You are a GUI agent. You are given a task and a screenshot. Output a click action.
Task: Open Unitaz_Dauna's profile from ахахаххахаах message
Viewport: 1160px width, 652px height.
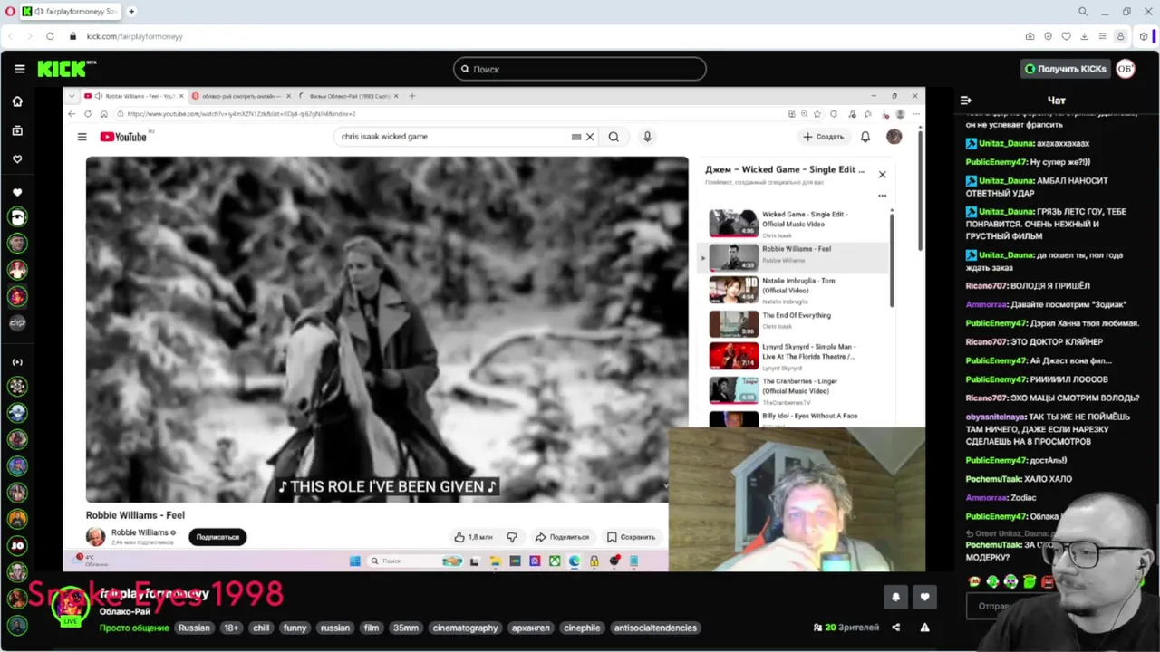(1007, 143)
